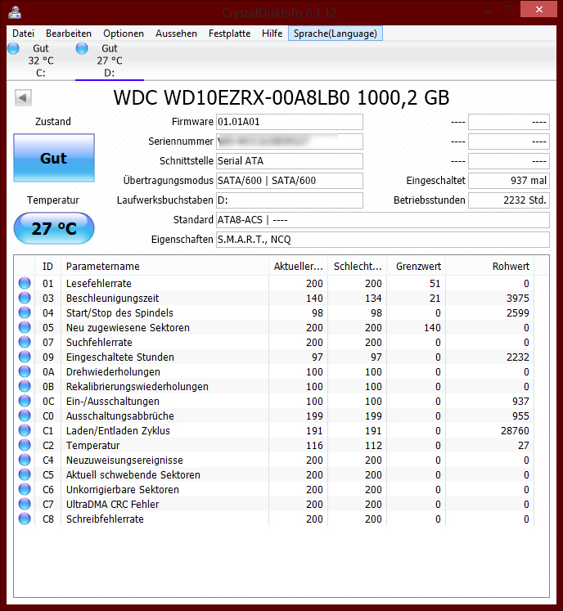The width and height of the screenshot is (563, 611).
Task: Click raw value 2599
Action: [x=517, y=313]
